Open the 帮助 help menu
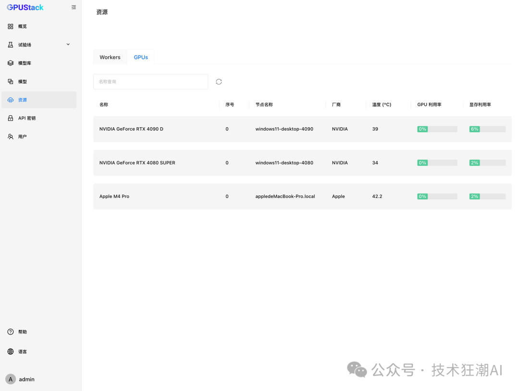519x391 pixels. (x=22, y=332)
